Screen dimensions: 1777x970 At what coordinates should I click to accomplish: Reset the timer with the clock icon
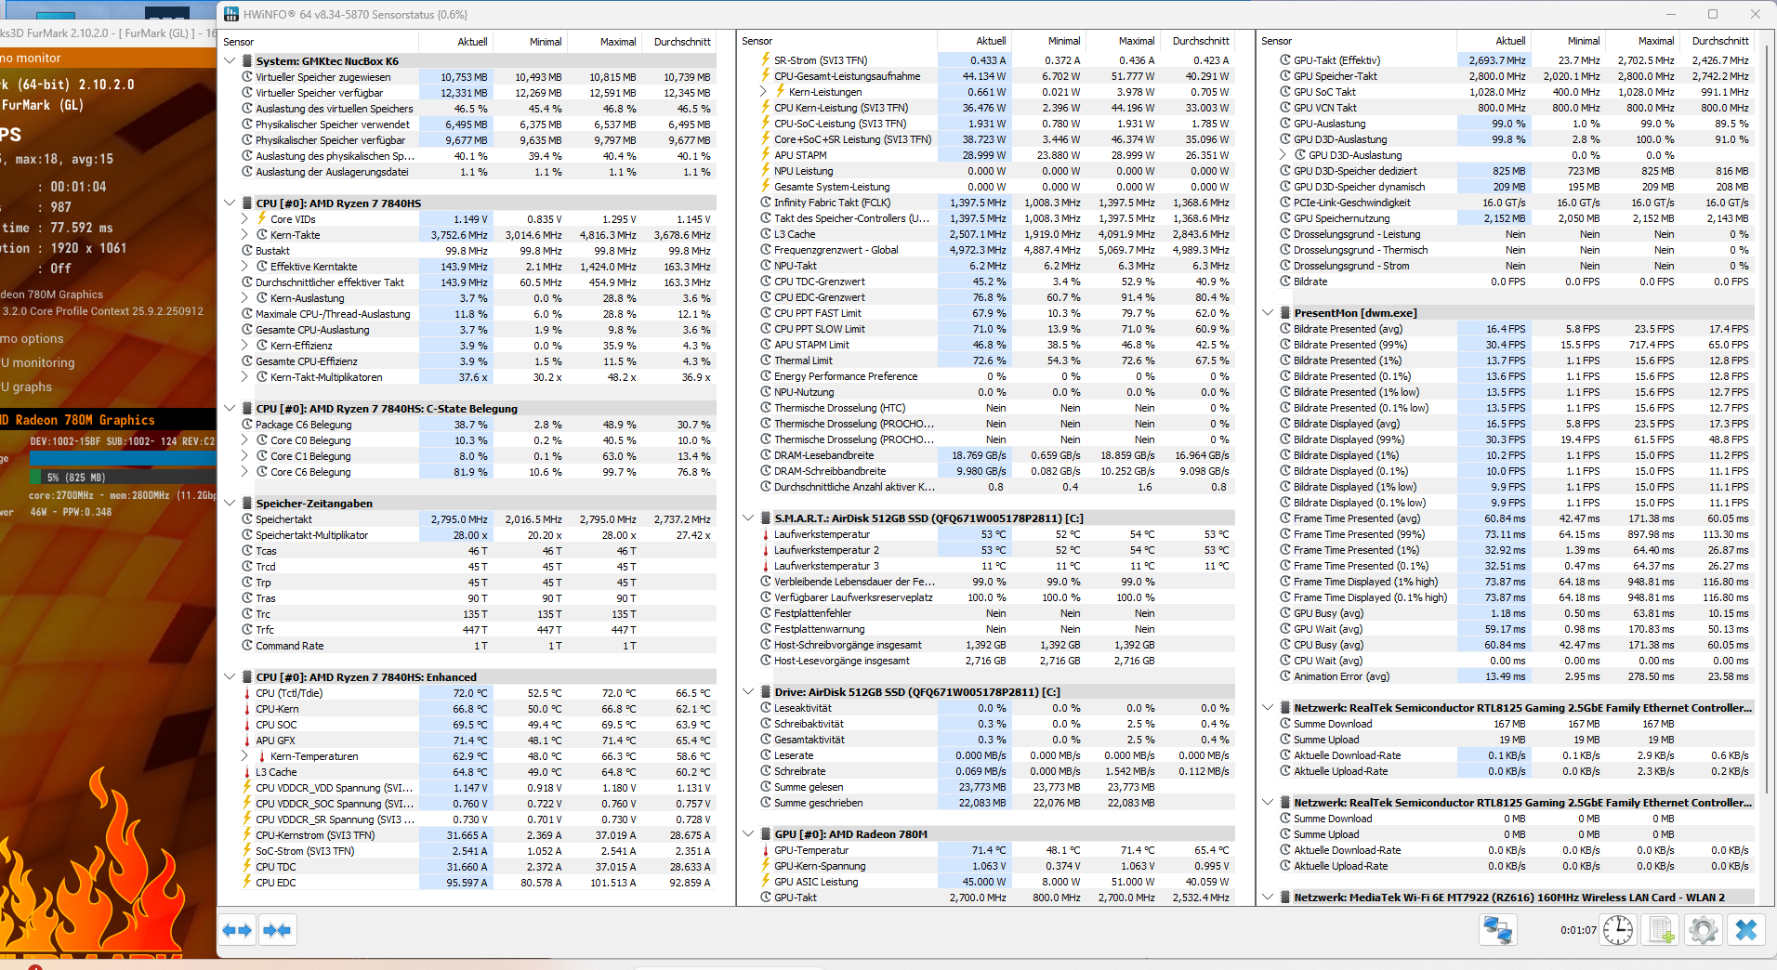(x=1618, y=930)
